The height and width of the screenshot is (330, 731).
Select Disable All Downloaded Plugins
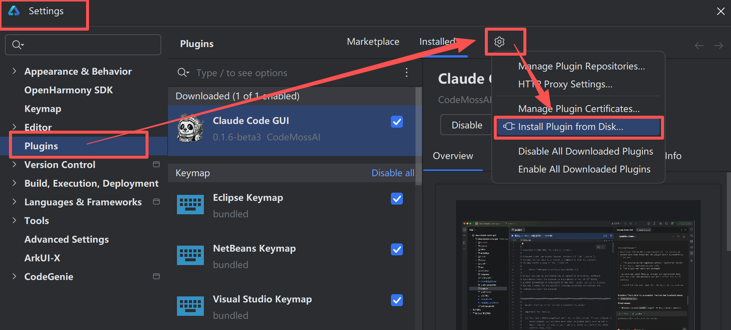click(585, 151)
